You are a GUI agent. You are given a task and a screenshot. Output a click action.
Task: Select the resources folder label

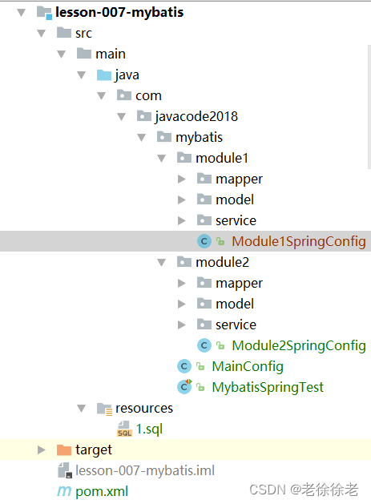click(144, 408)
